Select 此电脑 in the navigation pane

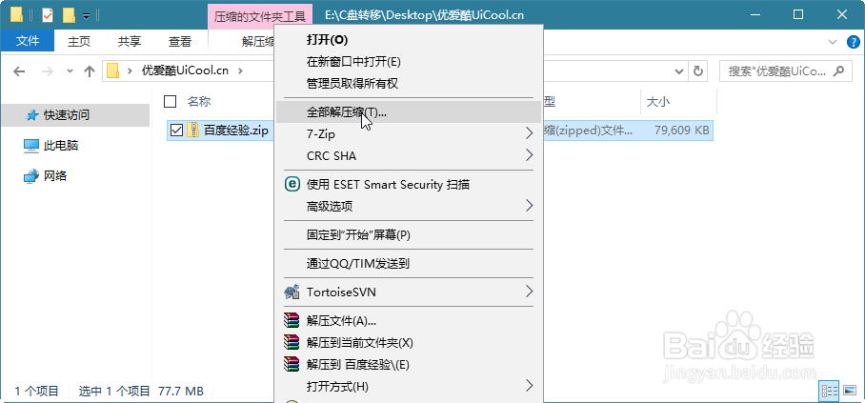click(x=61, y=145)
